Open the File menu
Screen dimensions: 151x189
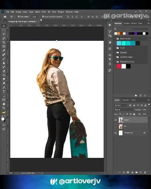(x=8, y=12)
